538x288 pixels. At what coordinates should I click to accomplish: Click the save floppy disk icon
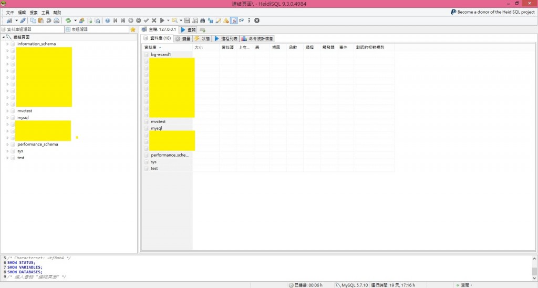pyautogui.click(x=188, y=20)
